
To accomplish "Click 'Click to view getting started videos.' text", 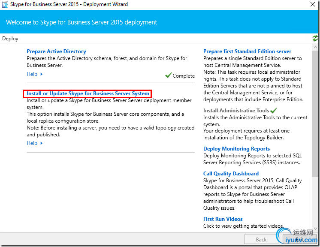I will tap(244, 226).
